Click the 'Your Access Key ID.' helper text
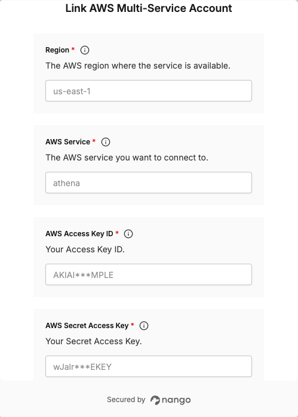The image size is (298, 417). coord(85,249)
